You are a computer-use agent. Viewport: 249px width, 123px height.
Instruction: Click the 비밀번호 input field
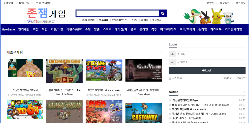click(x=211, y=62)
